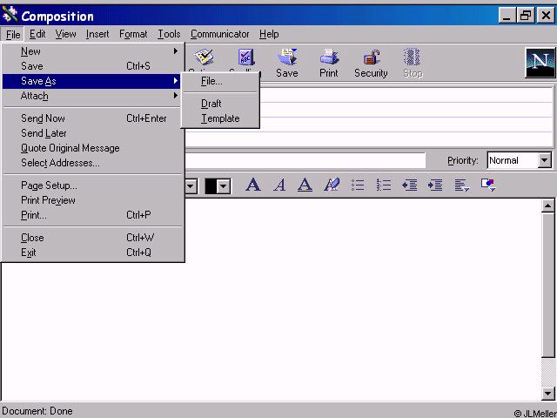Image resolution: width=557 pixels, height=418 pixels.
Task: Open the Help menu
Action: (269, 34)
